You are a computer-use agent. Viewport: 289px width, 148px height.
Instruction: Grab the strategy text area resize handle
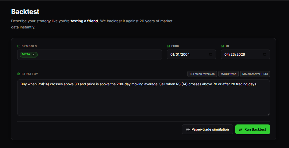point(268,114)
